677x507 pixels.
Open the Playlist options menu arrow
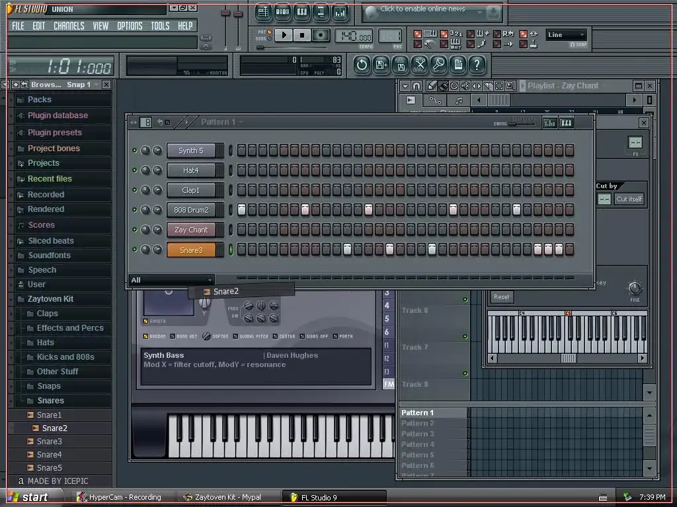click(x=405, y=86)
